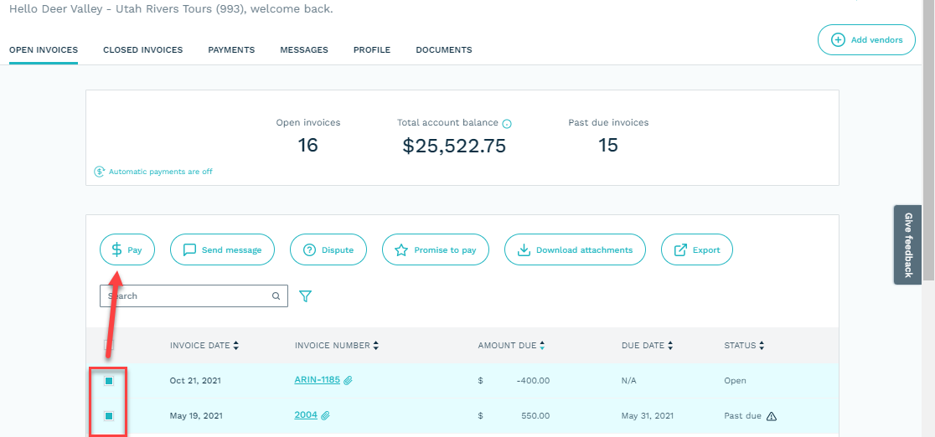Toggle the select-all header checkbox

(109, 346)
